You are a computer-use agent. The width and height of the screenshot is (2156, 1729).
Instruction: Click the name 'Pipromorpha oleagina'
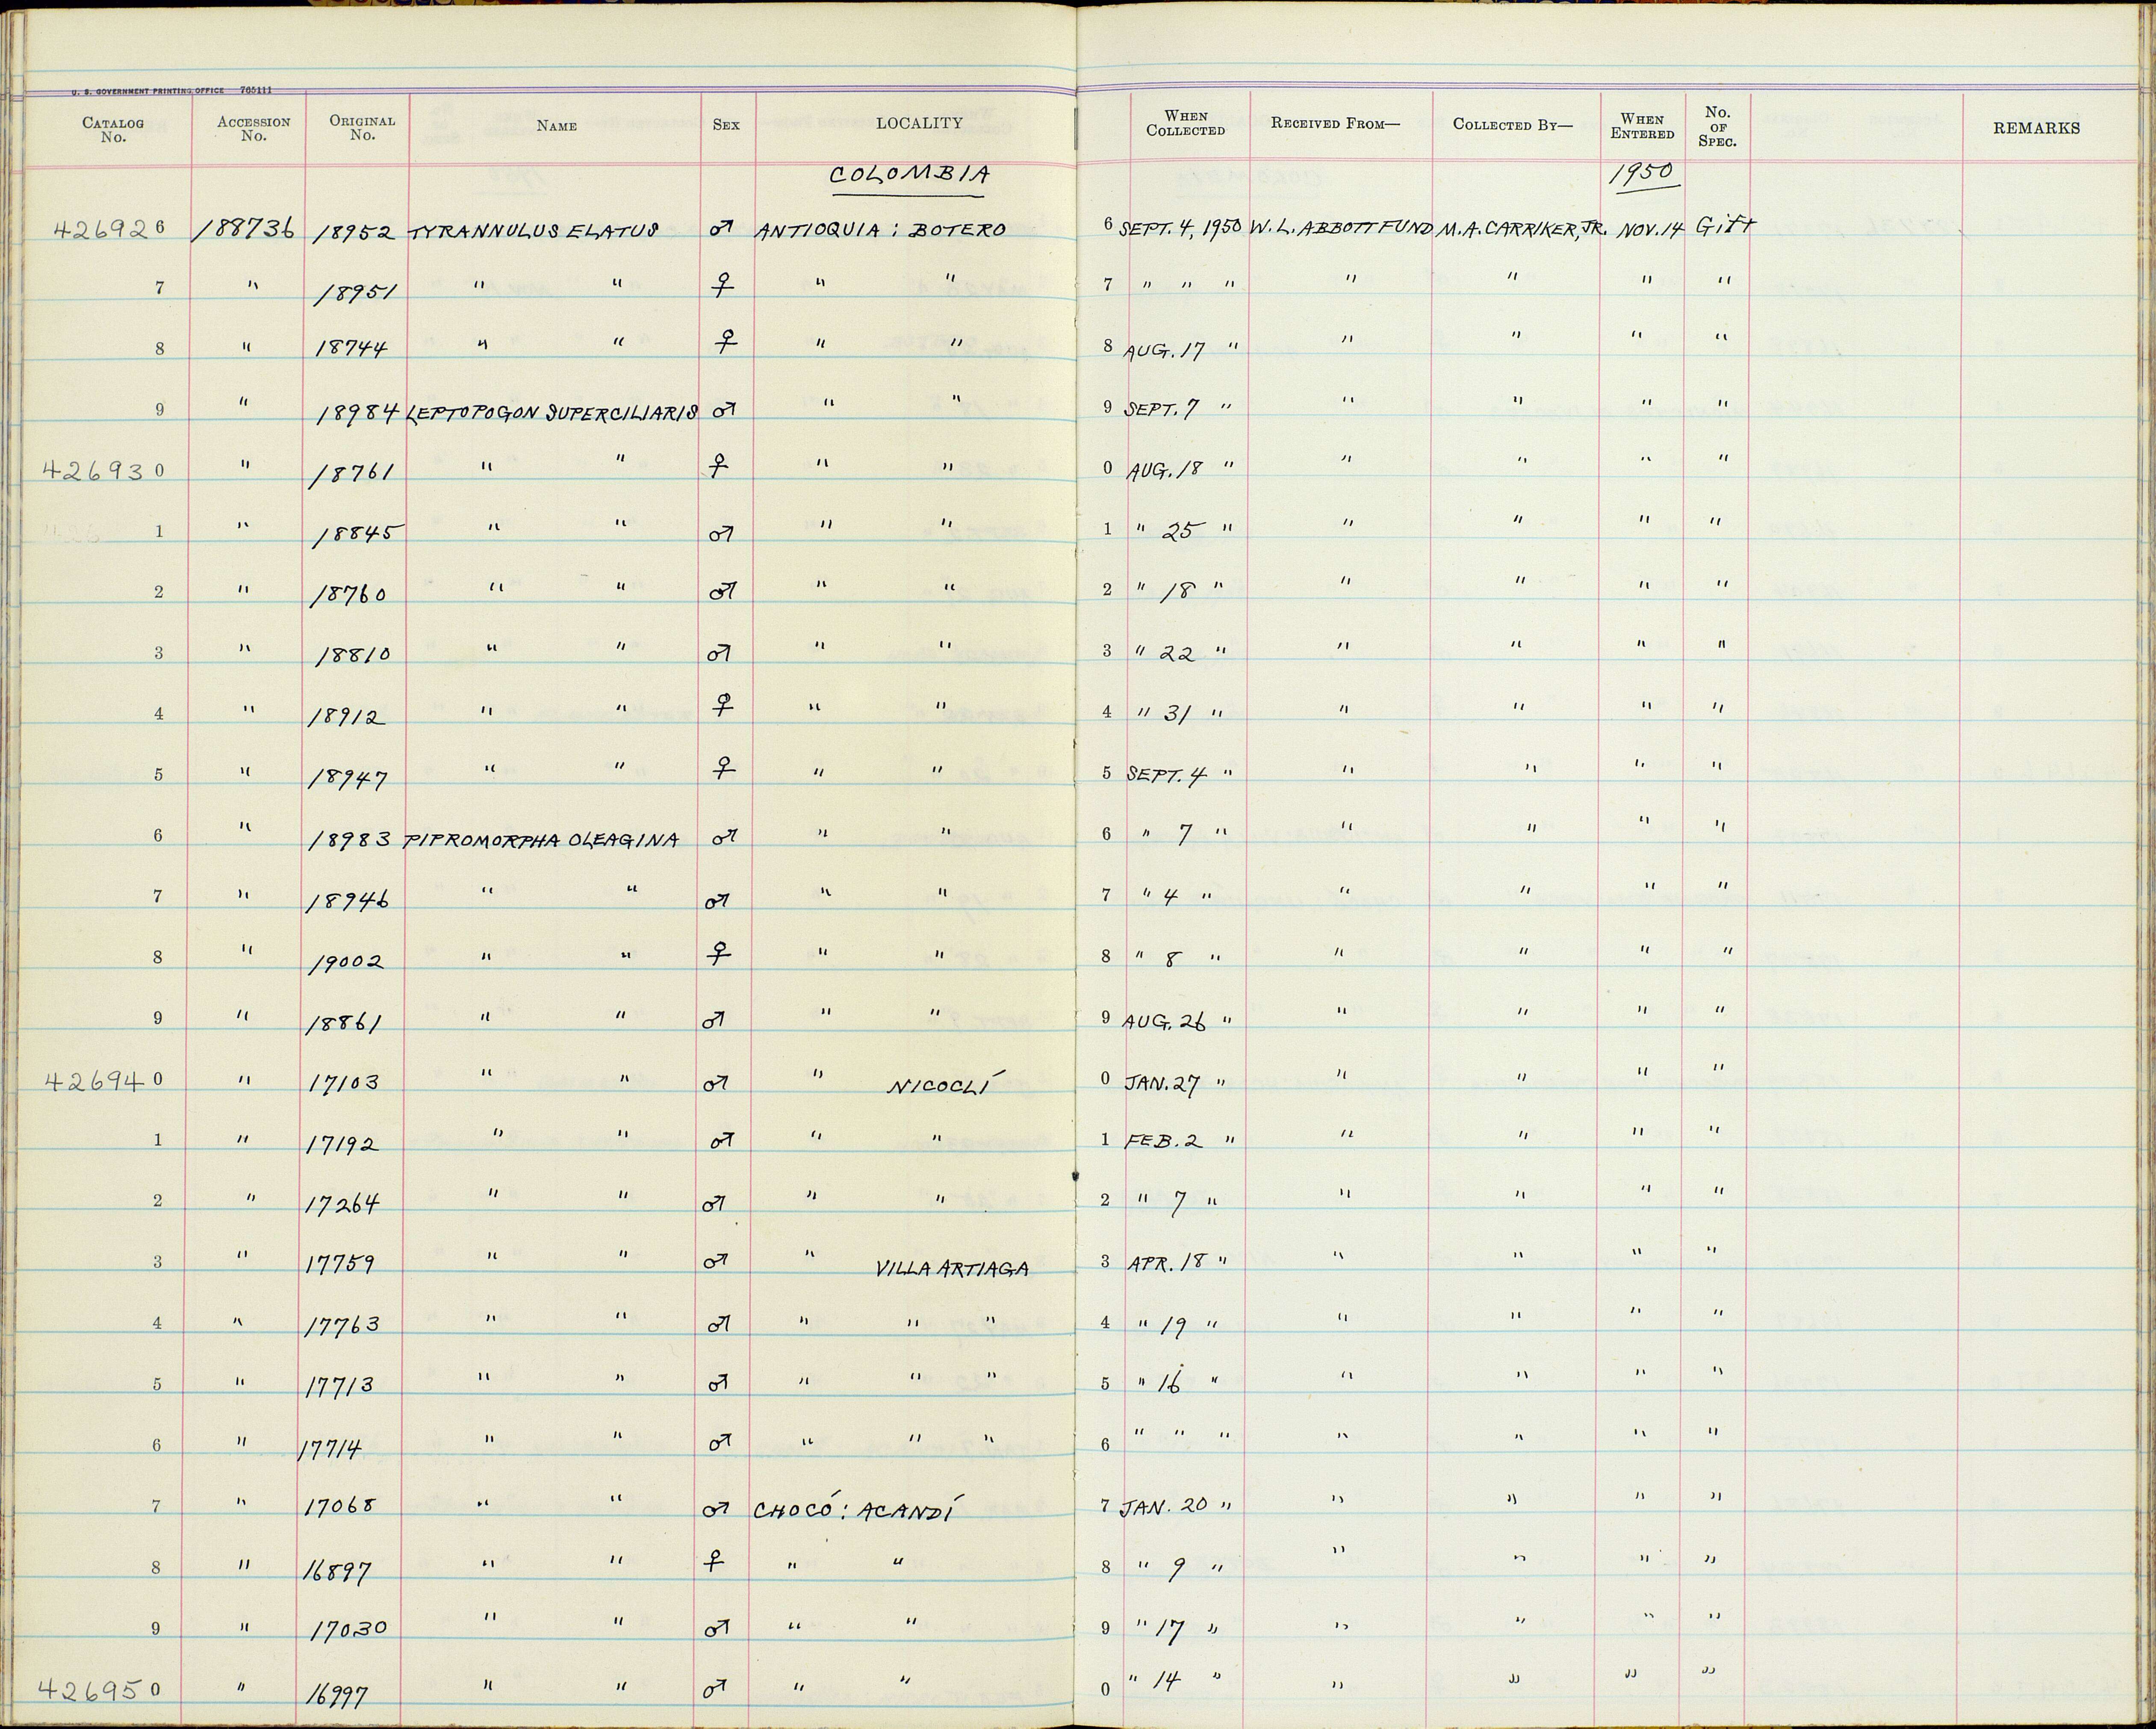click(x=541, y=840)
